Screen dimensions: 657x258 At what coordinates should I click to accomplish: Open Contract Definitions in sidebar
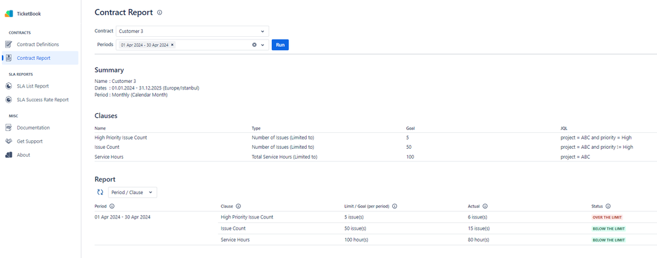[39, 44]
